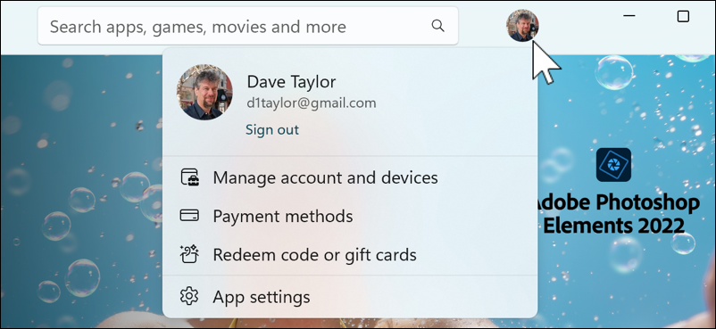Maximize the Store window
Viewport: 716px width, 329px height.
tap(683, 16)
